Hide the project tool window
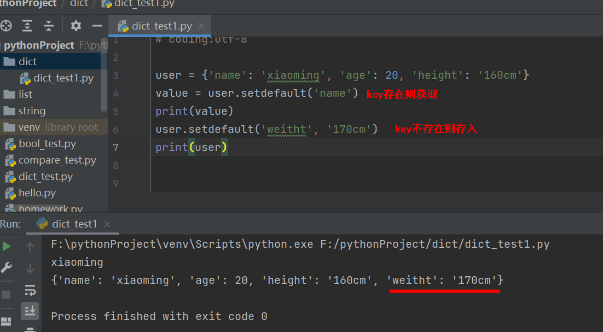This screenshot has height=332, width=603. pos(97,26)
